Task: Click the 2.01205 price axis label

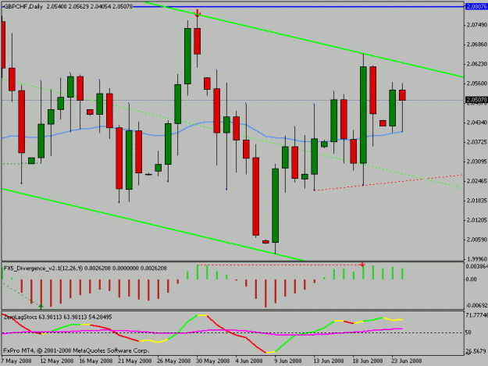Action: click(477, 220)
